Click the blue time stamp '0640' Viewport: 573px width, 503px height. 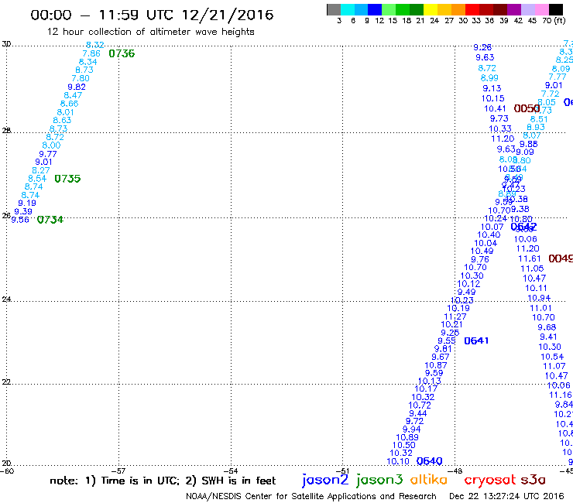pyautogui.click(x=430, y=461)
